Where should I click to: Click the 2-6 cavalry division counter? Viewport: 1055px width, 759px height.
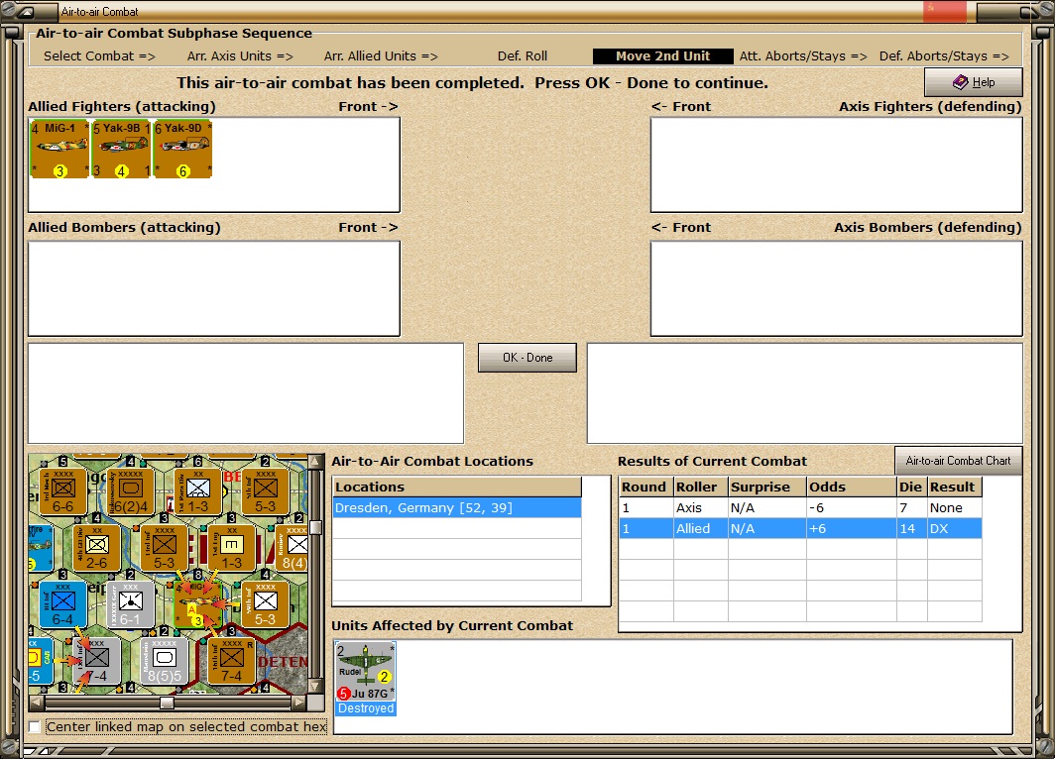coord(97,548)
